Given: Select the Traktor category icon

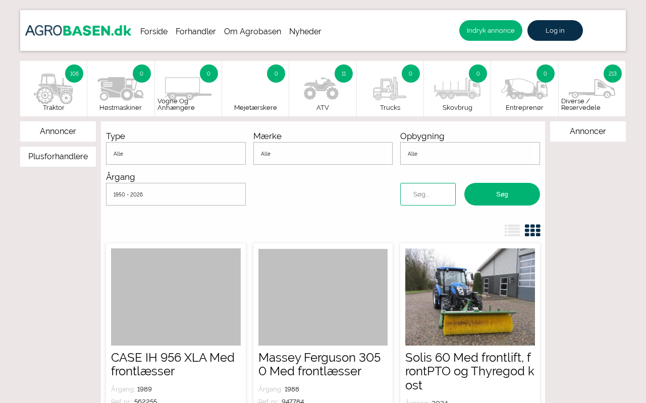Looking at the screenshot, I should [x=53, y=89].
